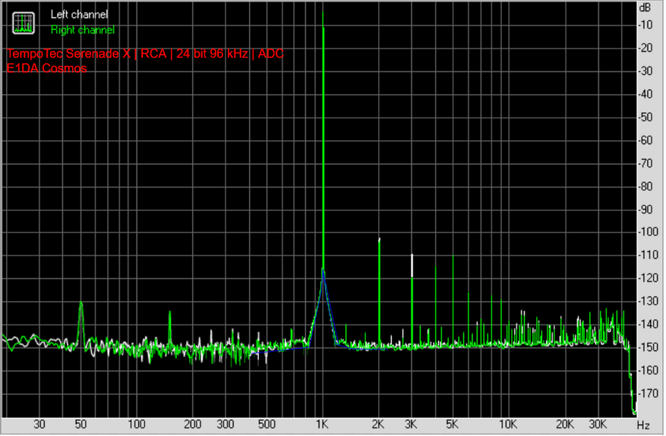The image size is (666, 436).
Task: Click the 200 Hz frequency axis label
Action: click(192, 425)
